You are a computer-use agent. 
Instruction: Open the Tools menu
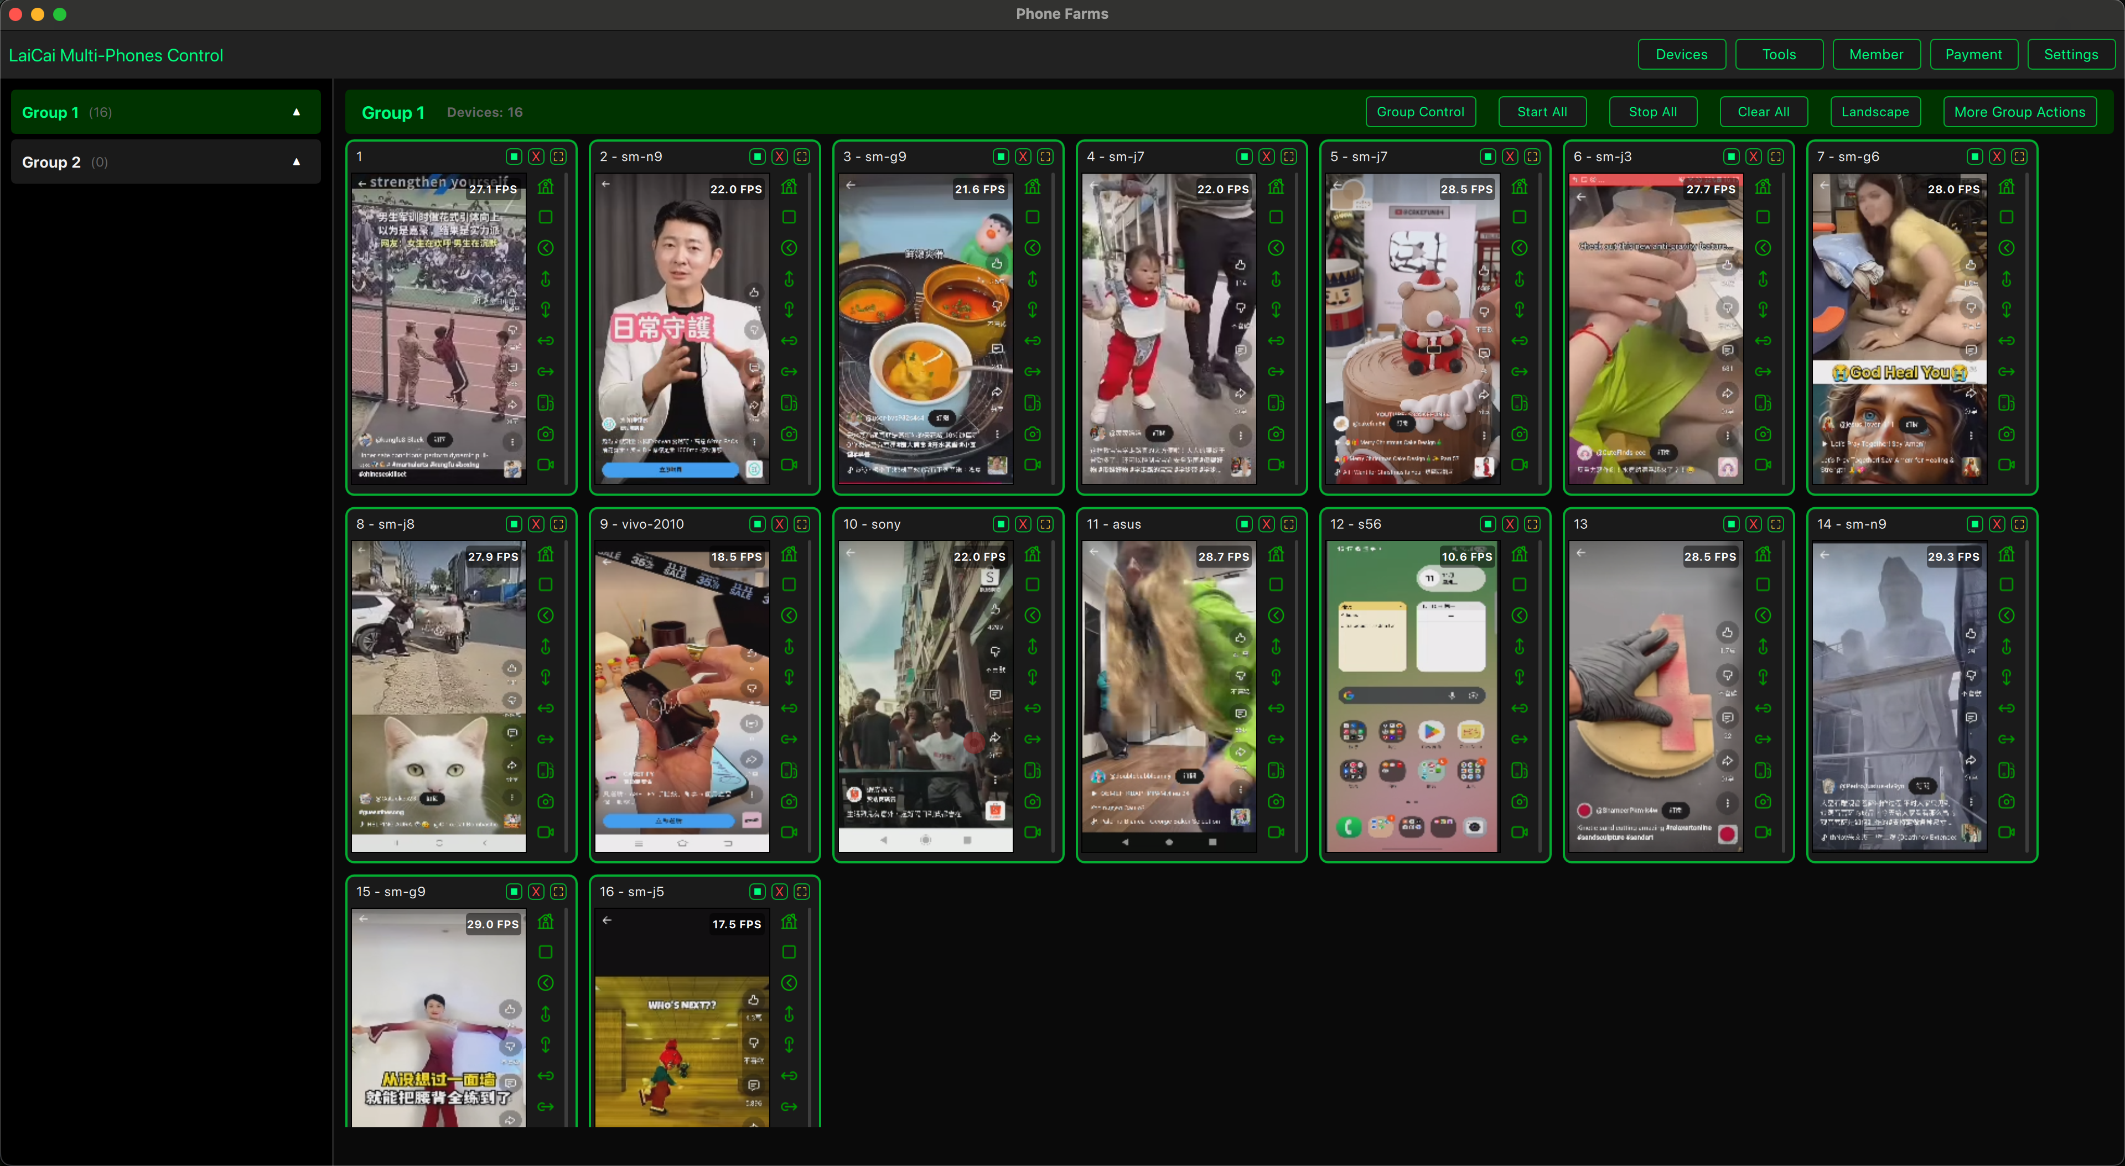click(1777, 54)
